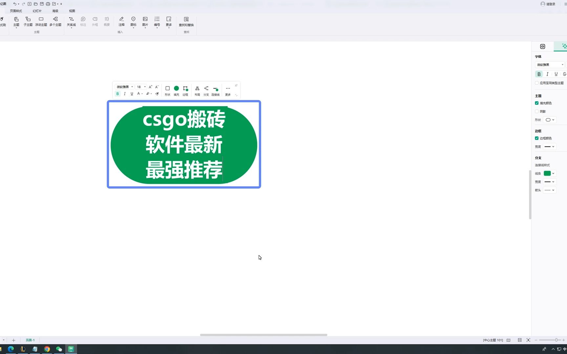
Task: Open the 幻灯片 ribbon tab
Action: [x=37, y=11]
